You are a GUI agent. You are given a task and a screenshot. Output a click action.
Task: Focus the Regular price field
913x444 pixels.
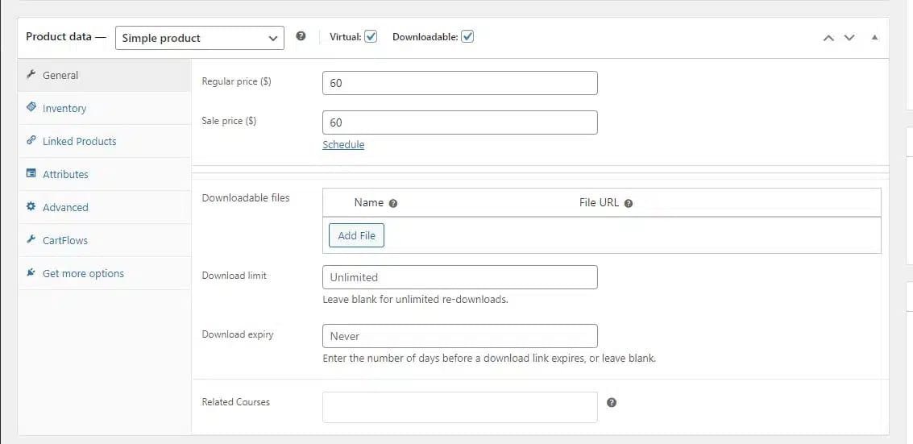click(460, 83)
